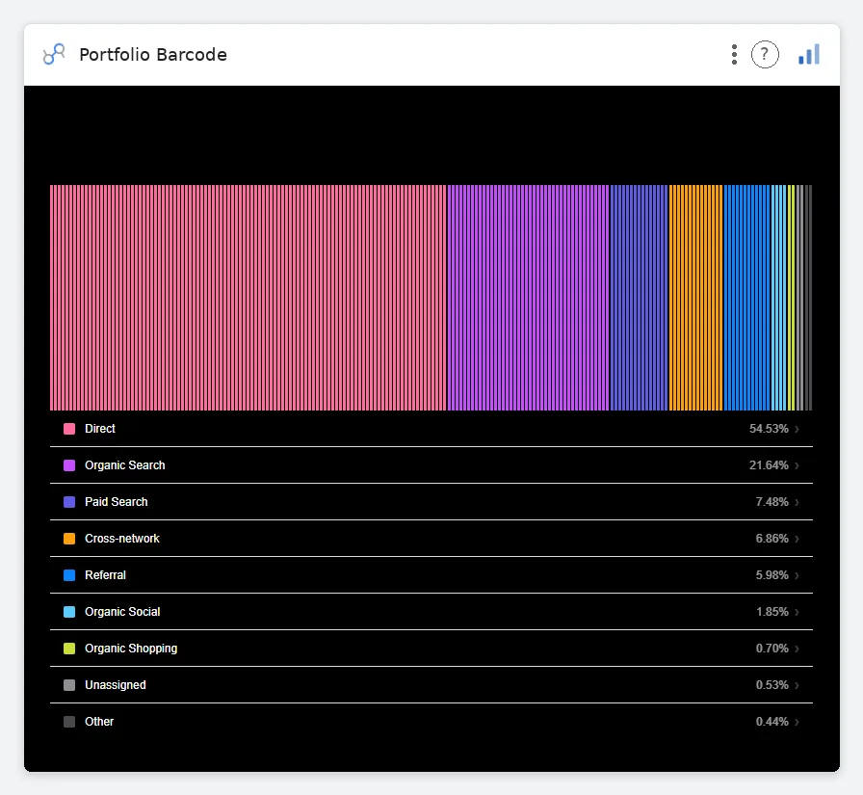Click the yellow-green Organic Shopping swatch
This screenshot has height=795, width=863.
pos(69,649)
